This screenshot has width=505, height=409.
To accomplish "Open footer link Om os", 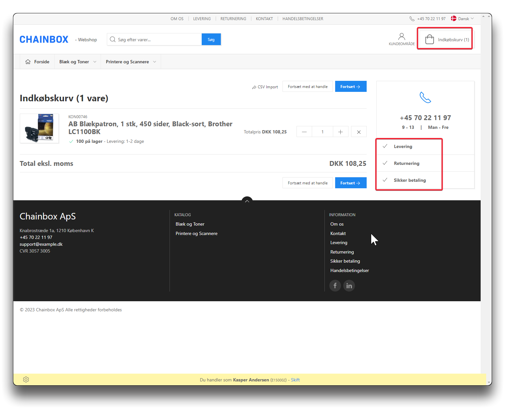I will [x=337, y=224].
